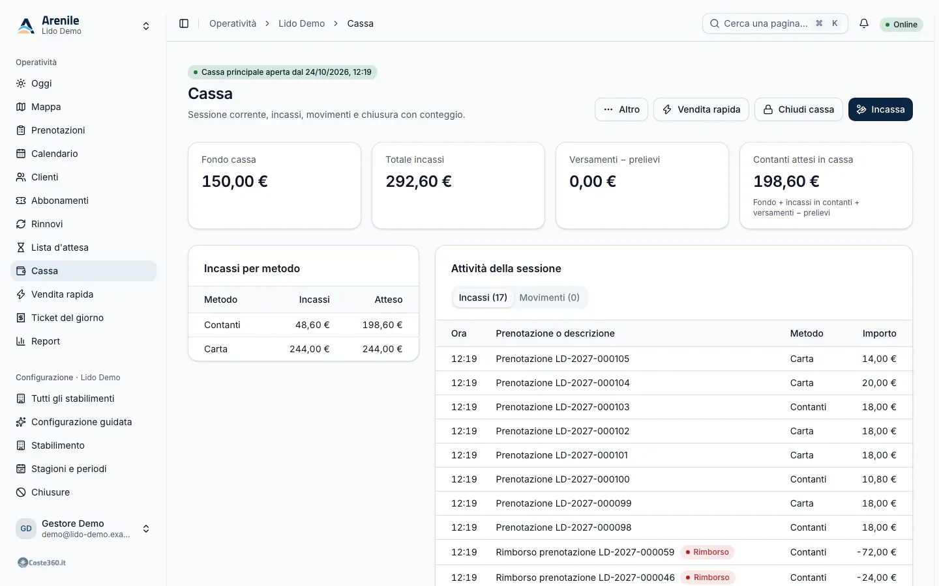Click the Calendario calendar icon
The image size is (939, 586).
click(21, 154)
